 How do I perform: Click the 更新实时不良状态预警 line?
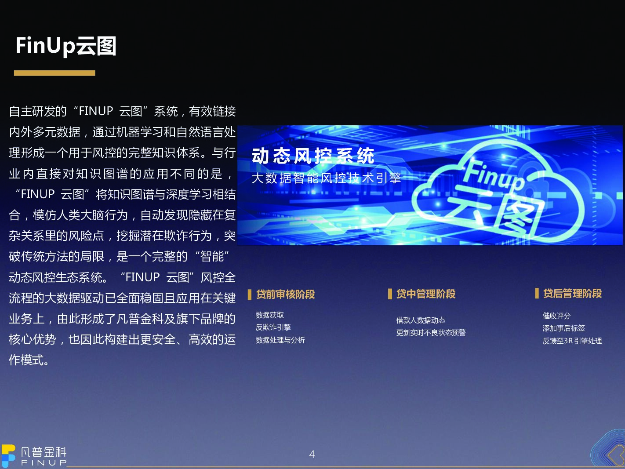pos(431,333)
